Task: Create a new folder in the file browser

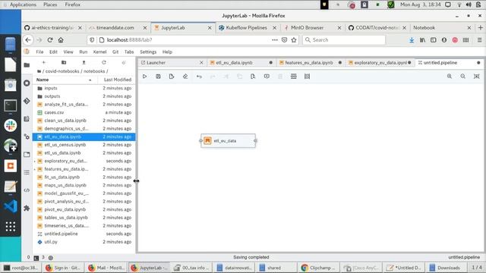Action: tap(64, 62)
